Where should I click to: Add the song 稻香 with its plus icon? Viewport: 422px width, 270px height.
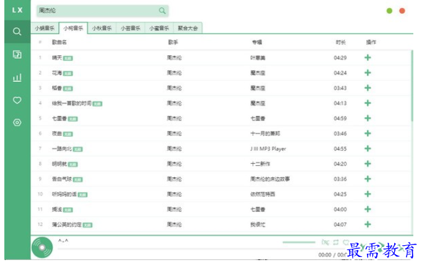click(367, 88)
